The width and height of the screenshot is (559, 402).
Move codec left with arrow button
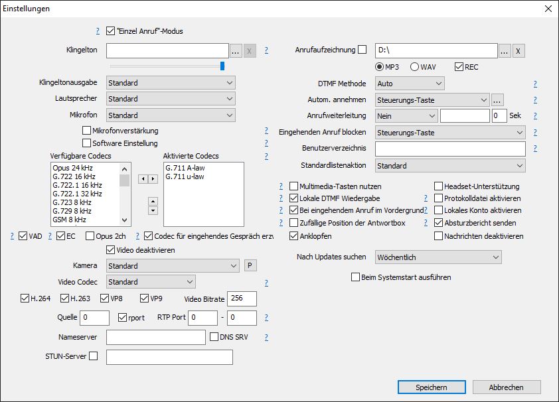[143, 178]
